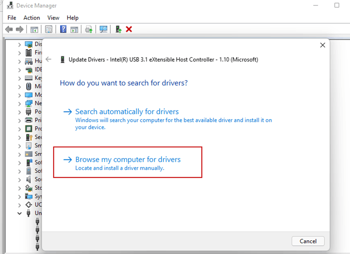Open the Action menu
The image size is (350, 254).
click(32, 18)
